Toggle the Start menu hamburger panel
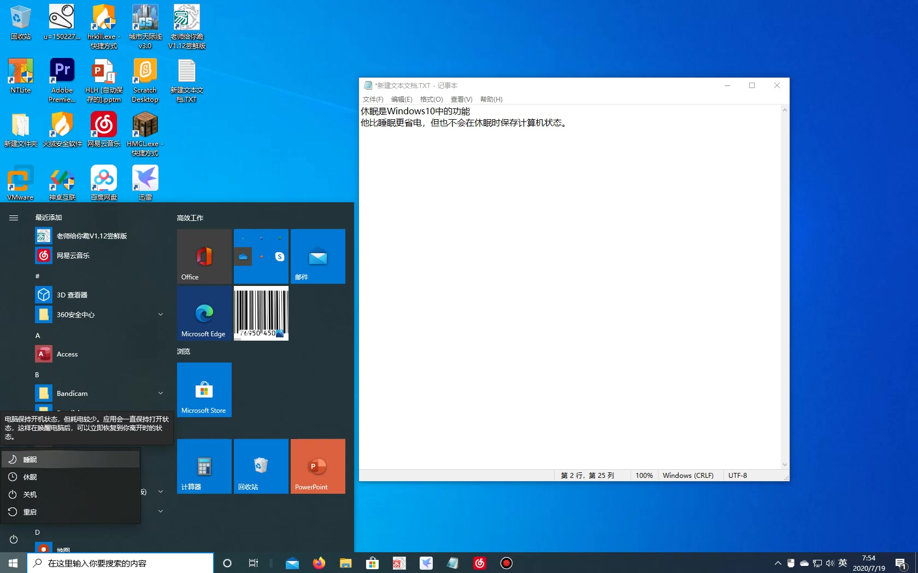Image resolution: width=918 pixels, height=573 pixels. coord(14,217)
